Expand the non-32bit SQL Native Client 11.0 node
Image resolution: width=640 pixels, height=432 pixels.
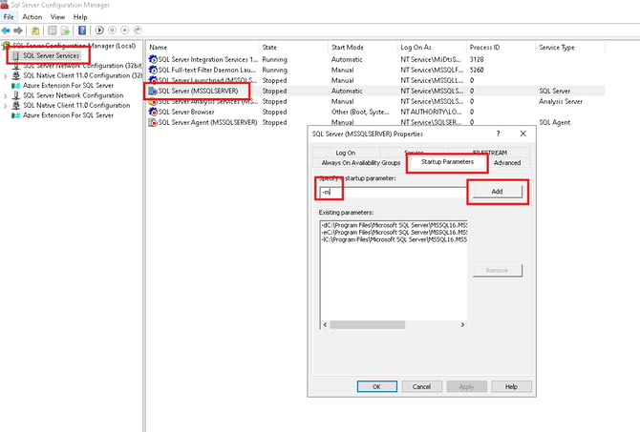coord(6,106)
